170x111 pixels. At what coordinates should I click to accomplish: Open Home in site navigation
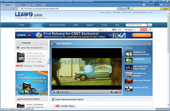[22, 25]
